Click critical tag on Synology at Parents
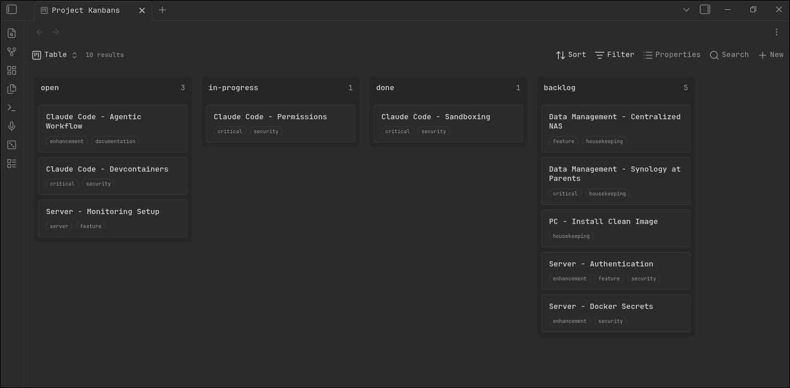This screenshot has height=388, width=790. 565,194
